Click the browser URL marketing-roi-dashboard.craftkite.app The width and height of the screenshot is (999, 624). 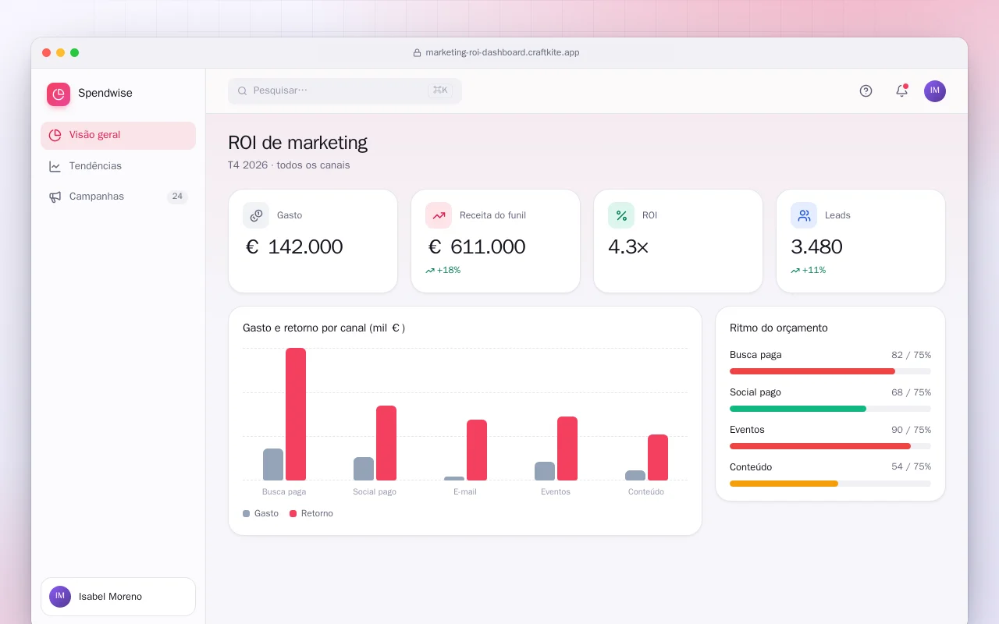tap(503, 53)
